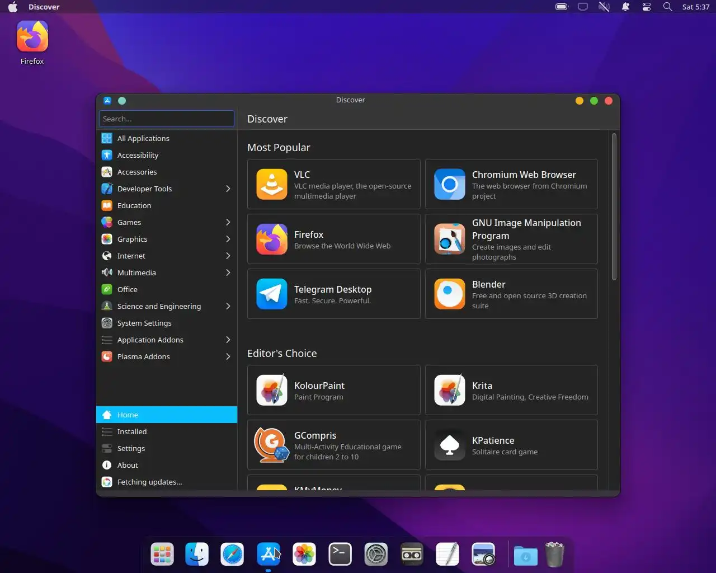
Task: Open the Settings page in sidebar
Action: 167,448
